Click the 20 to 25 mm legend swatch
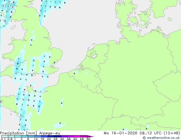The image size is (181, 140). tap(51, 136)
